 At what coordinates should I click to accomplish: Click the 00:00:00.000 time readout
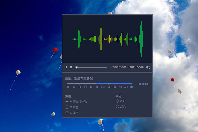[119, 67]
